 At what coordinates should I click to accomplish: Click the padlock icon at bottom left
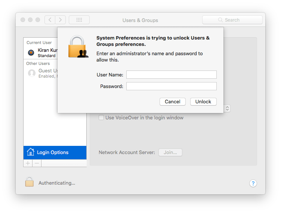(x=30, y=182)
